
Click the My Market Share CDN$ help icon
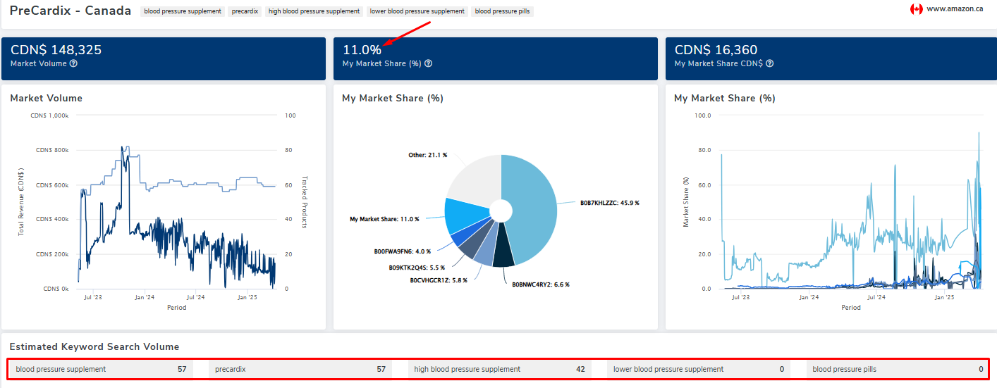(769, 63)
